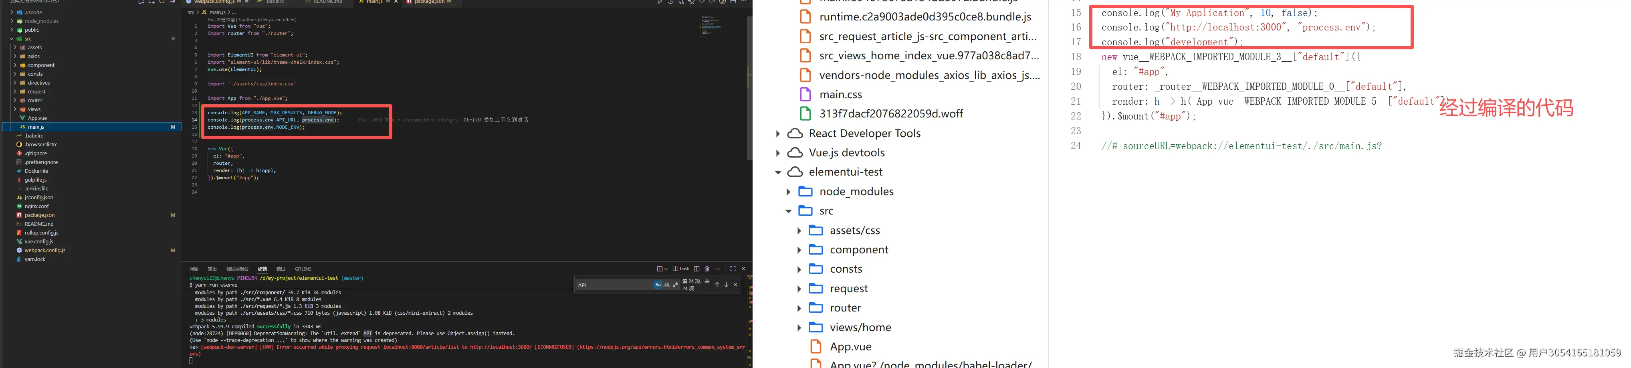The image size is (1631, 368).
Task: Expand the assets folder
Action: click(15, 48)
